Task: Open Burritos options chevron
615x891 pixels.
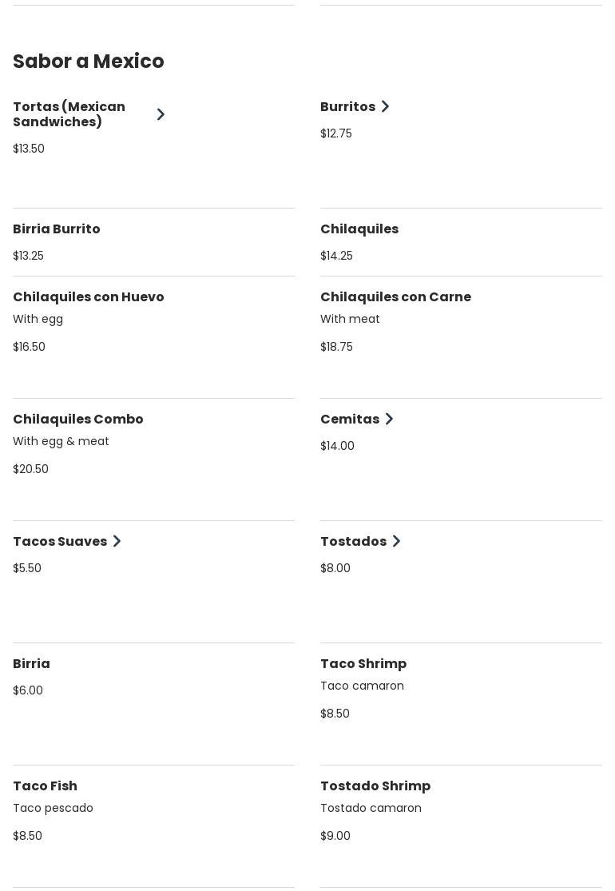Action: (x=385, y=106)
